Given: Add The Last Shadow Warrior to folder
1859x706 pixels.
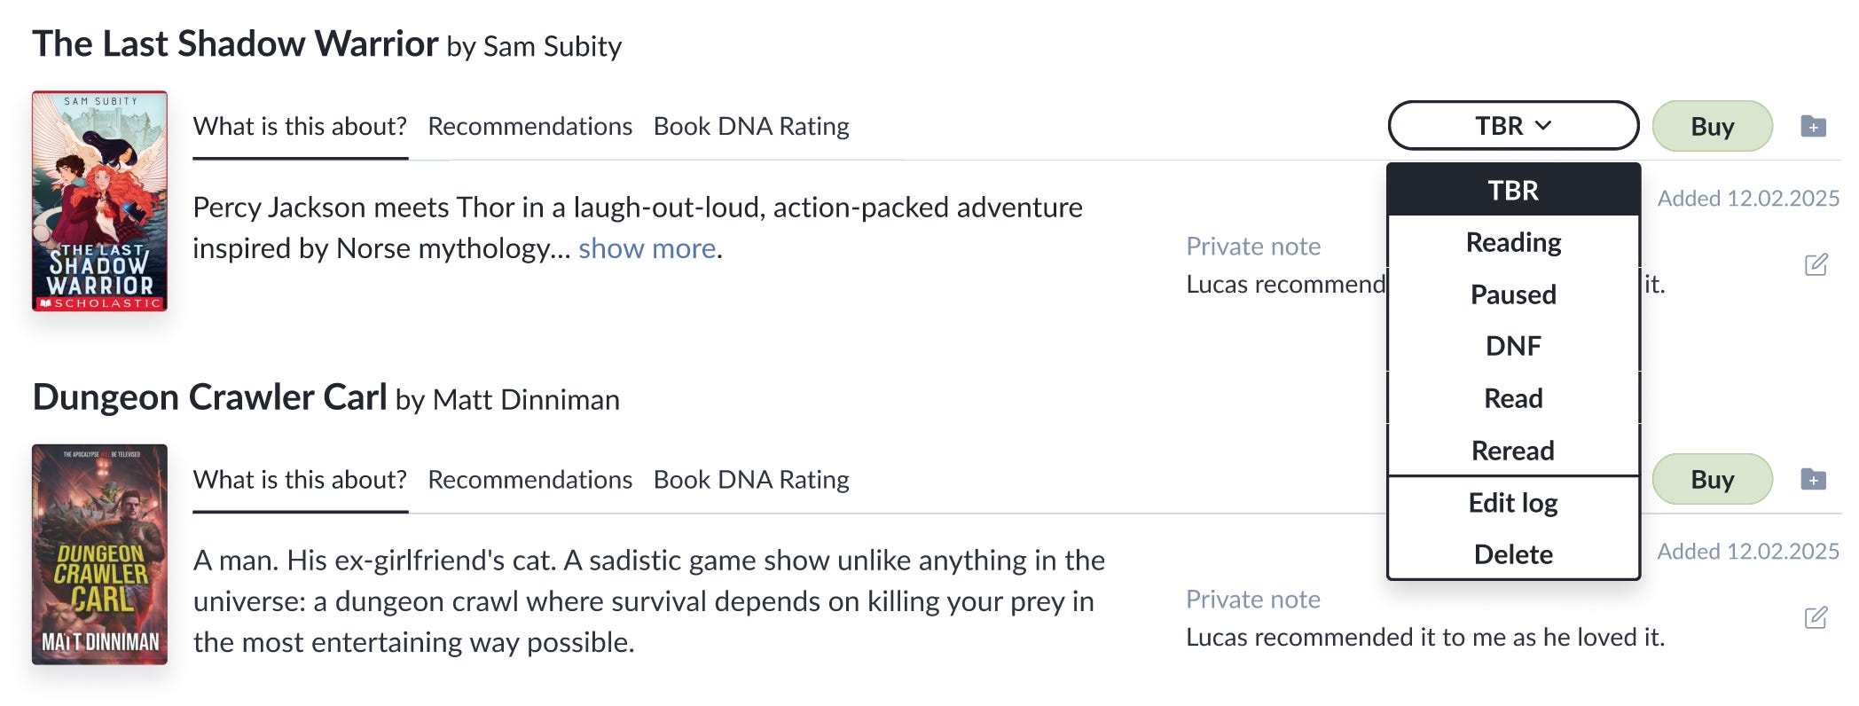Looking at the screenshot, I should coord(1813,127).
